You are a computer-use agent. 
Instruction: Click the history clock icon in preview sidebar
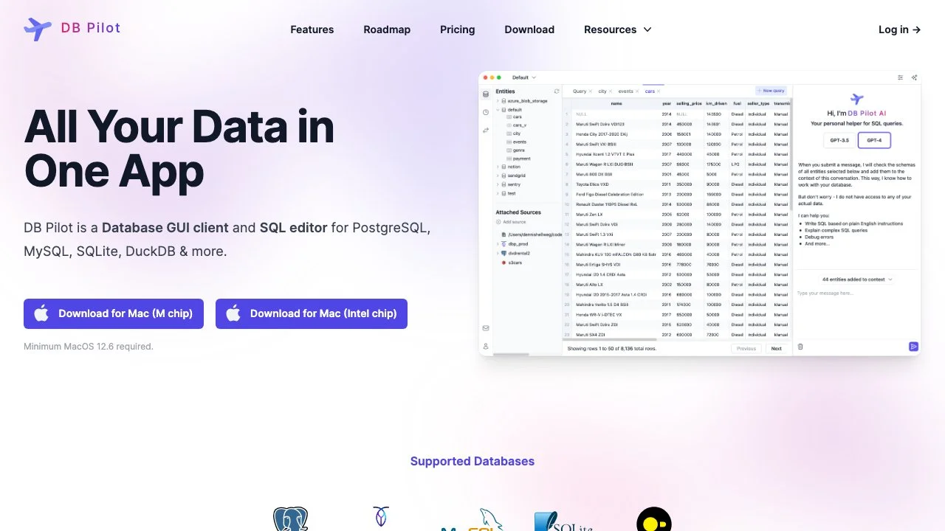pos(486,112)
